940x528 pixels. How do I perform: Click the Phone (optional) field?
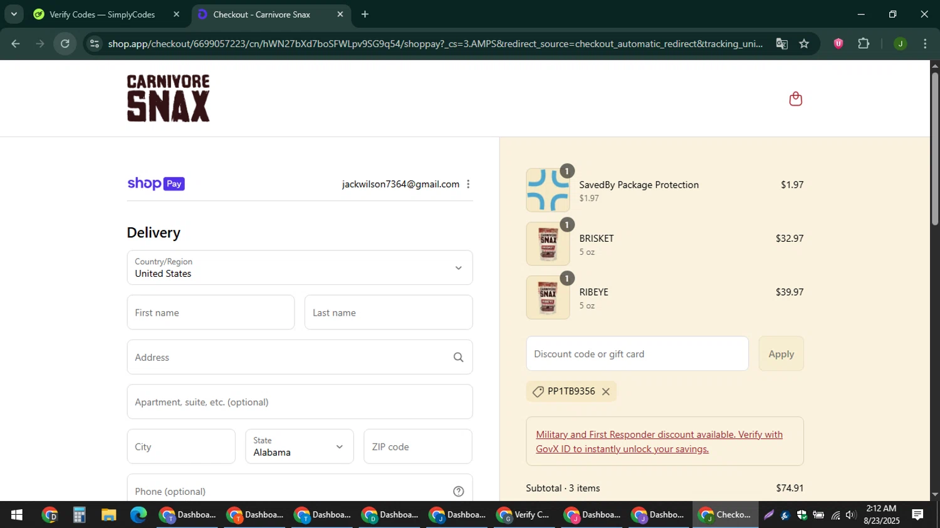tap(300, 487)
